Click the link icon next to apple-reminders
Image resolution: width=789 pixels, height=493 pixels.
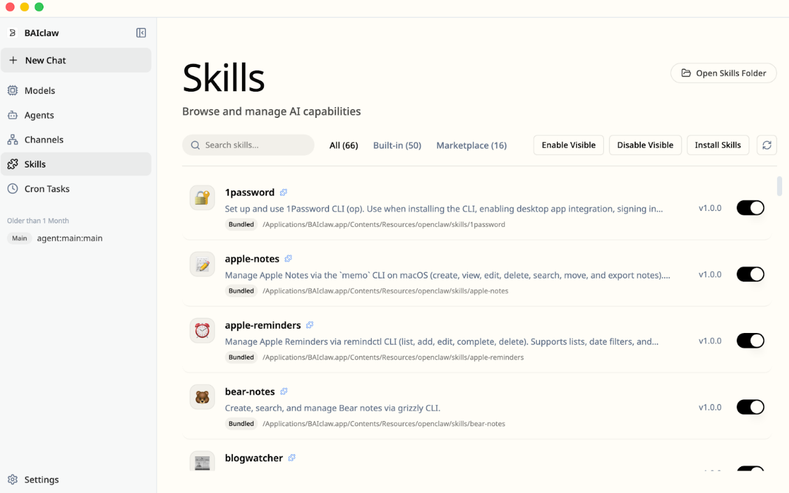point(310,325)
